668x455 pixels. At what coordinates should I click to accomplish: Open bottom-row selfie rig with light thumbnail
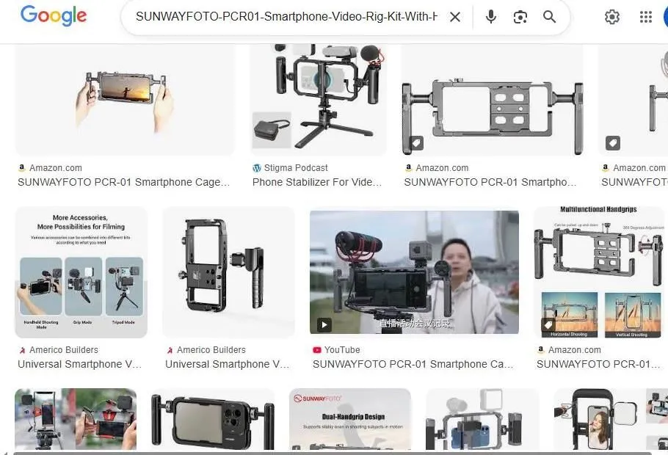pos(610,419)
